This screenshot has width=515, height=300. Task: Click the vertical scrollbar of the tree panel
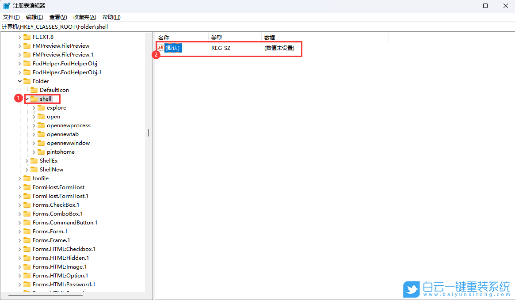[x=148, y=133]
